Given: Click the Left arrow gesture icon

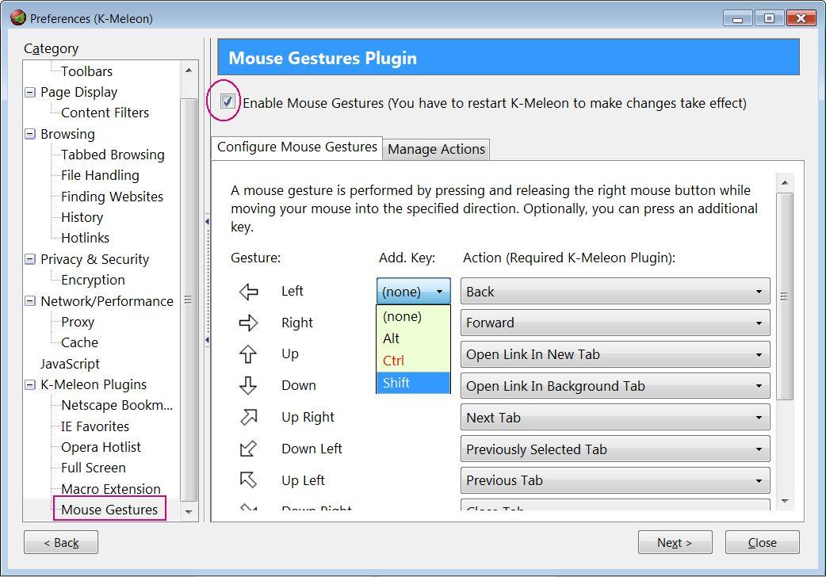Looking at the screenshot, I should (248, 292).
